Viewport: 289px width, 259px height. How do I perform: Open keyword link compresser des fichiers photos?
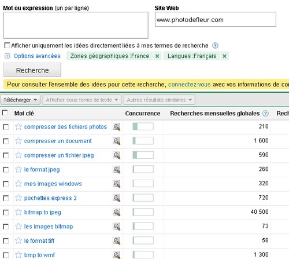[x=65, y=127]
